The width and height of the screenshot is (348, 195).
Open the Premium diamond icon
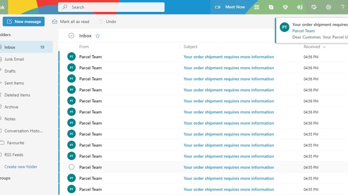pyautogui.click(x=285, y=7)
